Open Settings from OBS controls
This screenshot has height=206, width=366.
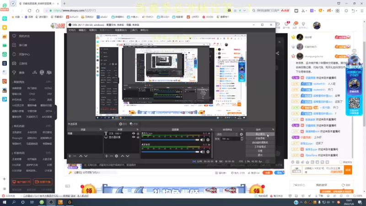[x=260, y=151]
